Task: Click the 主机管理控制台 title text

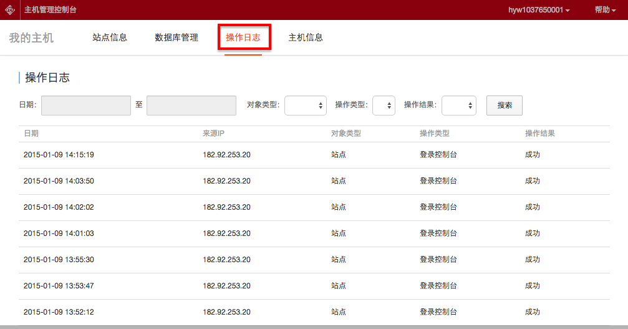Action: (x=51, y=10)
